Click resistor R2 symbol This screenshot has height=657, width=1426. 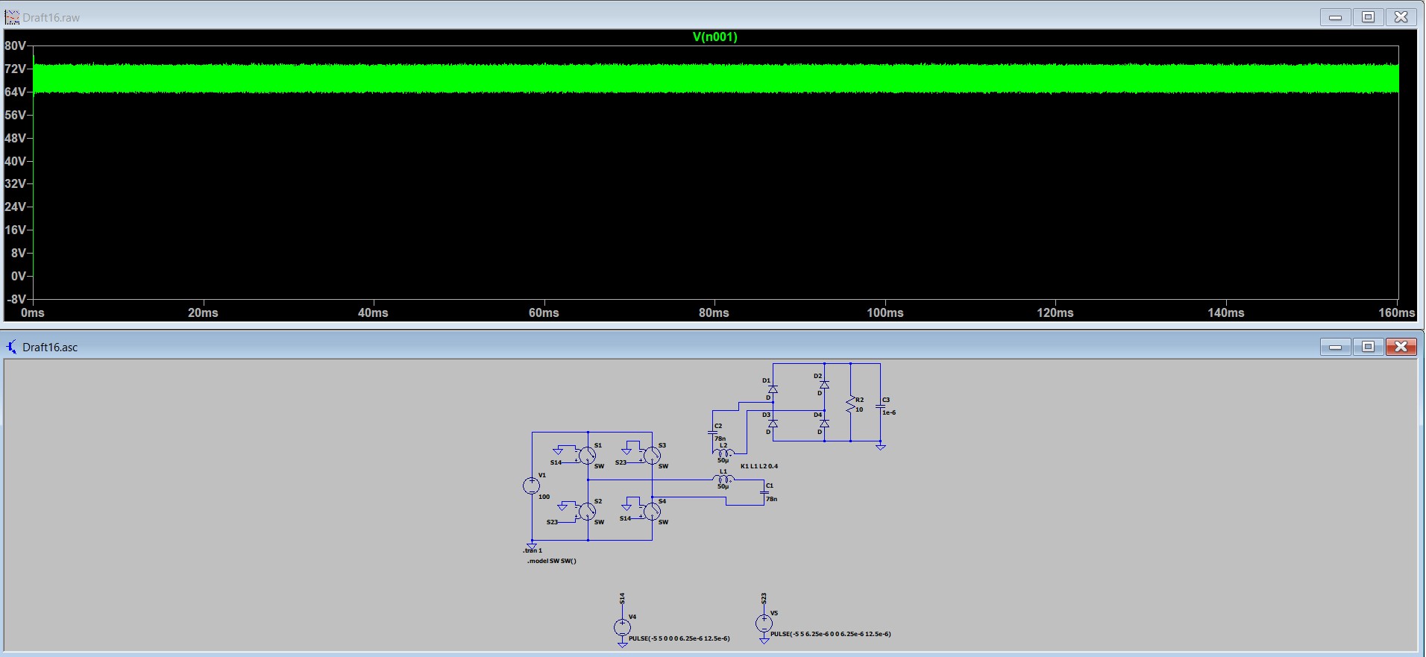(x=850, y=405)
